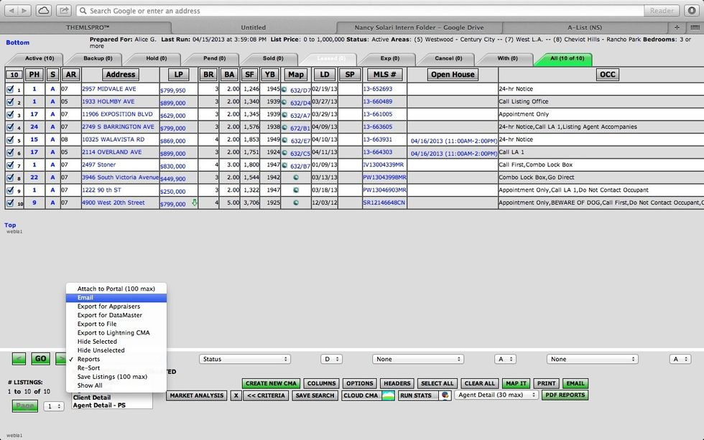Open MLS listing link 13-652693
This screenshot has width=704, height=440.
pyautogui.click(x=378, y=89)
